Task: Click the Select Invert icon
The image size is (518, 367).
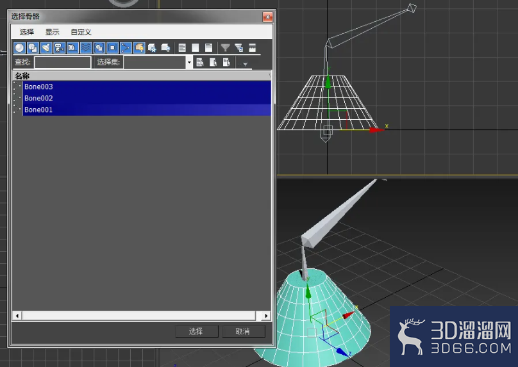Action: click(208, 48)
